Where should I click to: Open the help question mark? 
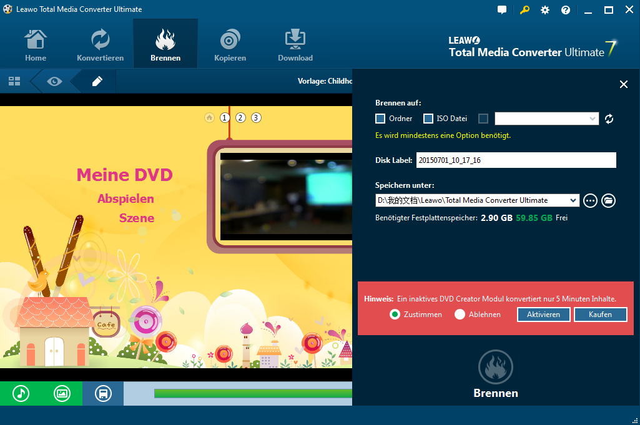coord(565,10)
